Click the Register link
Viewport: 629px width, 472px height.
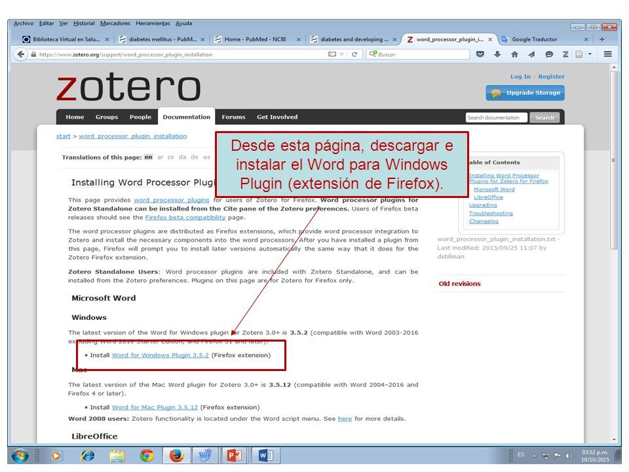(551, 76)
